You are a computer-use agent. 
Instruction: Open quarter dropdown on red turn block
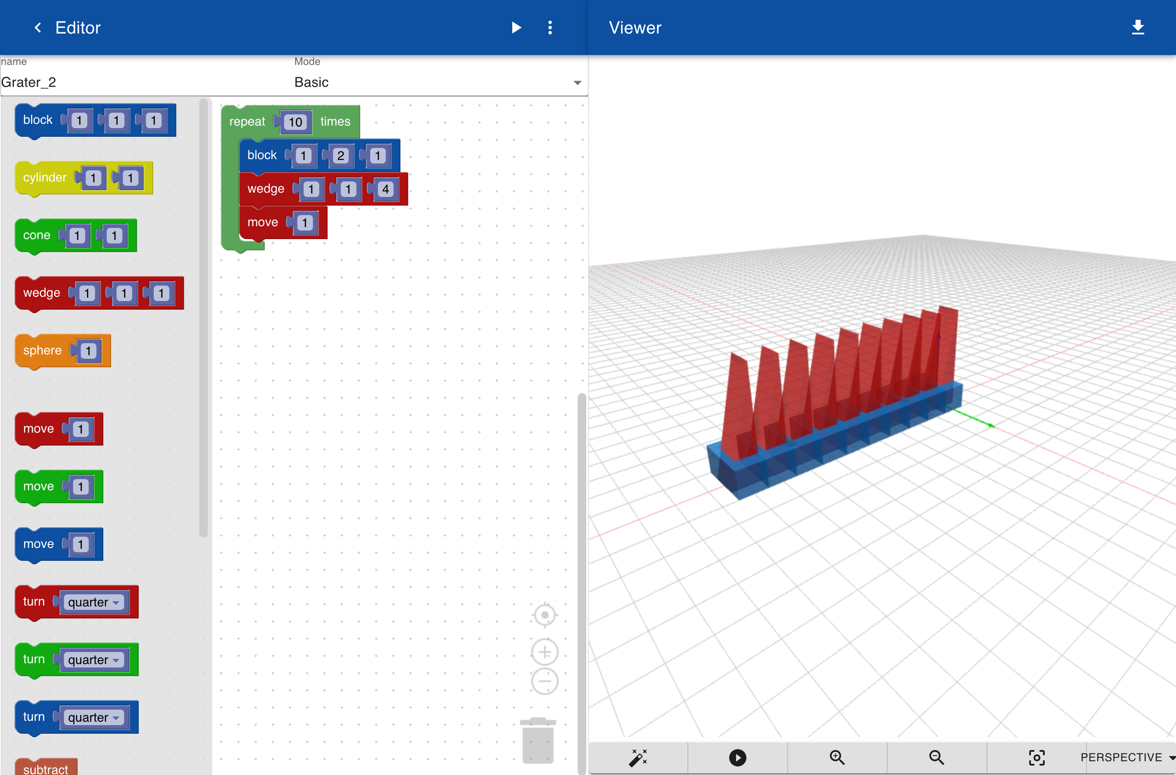click(93, 602)
